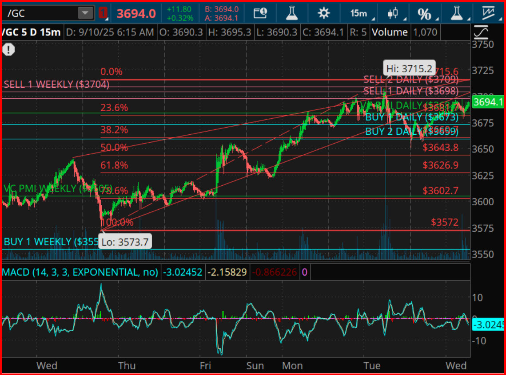Select the SELL 1 DAILY ($3698) label
Viewport: 506px width, 375px height.
coord(411,91)
